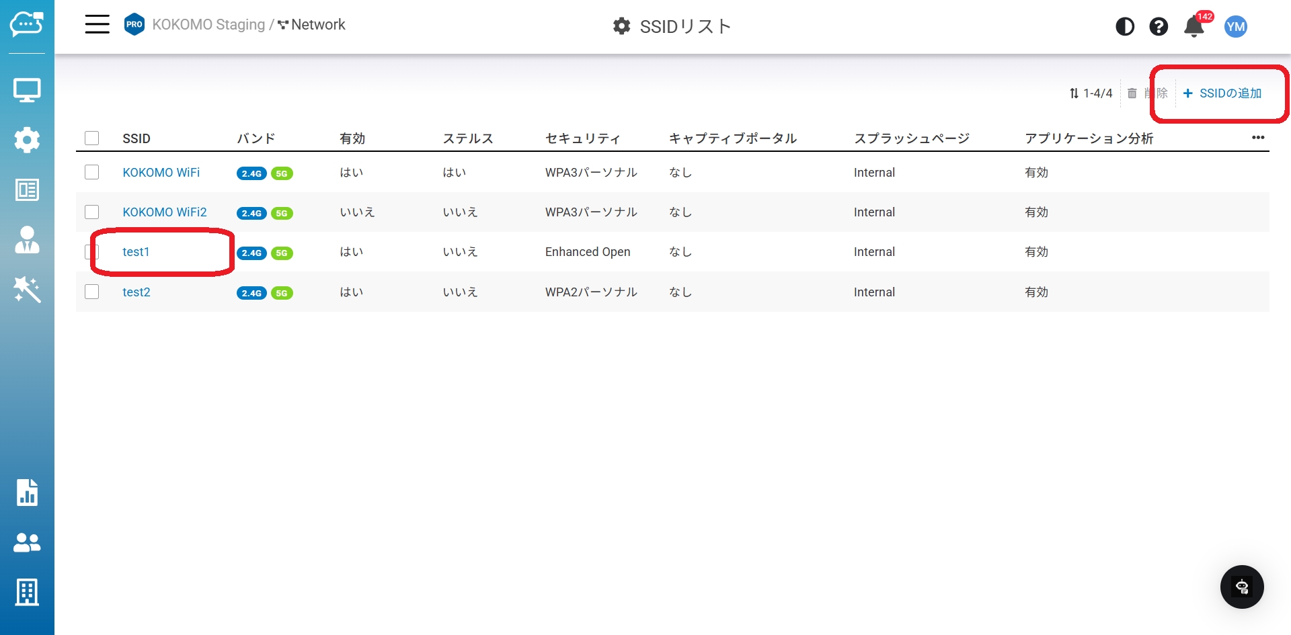Open the chat support bubble button
The height and width of the screenshot is (635, 1291).
1241,587
